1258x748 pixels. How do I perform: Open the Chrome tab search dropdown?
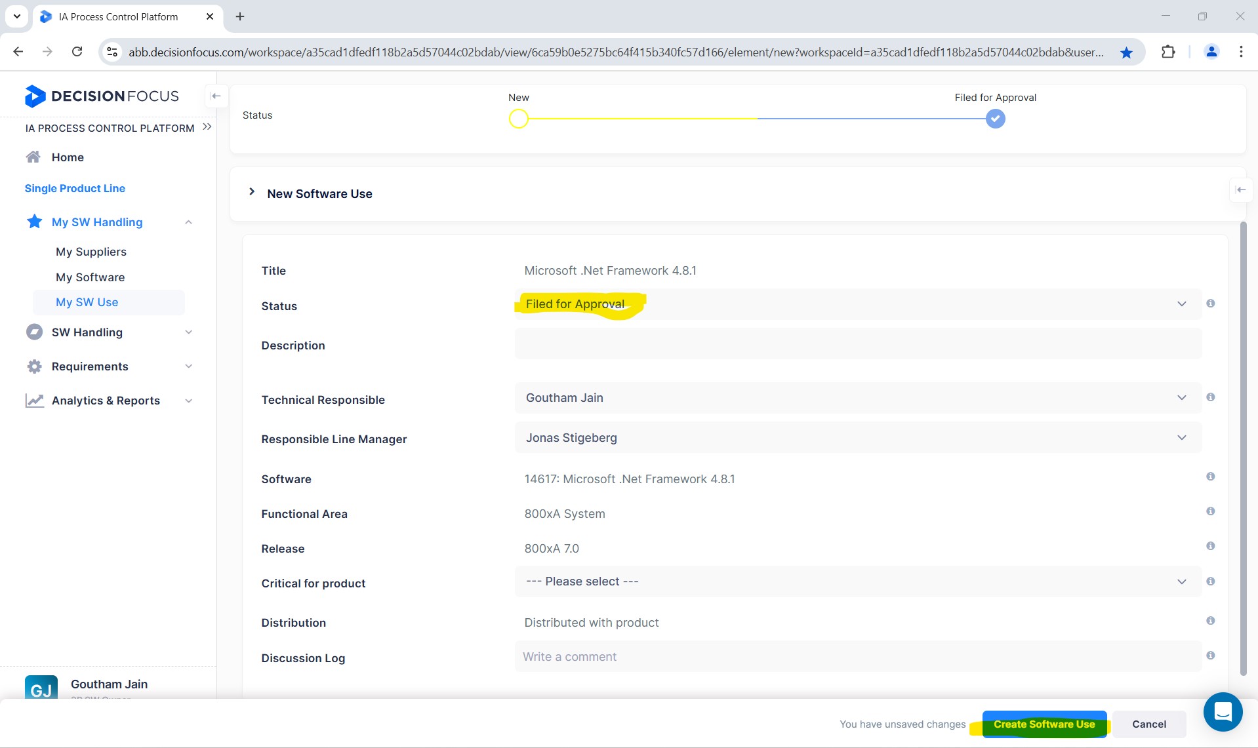pyautogui.click(x=17, y=16)
